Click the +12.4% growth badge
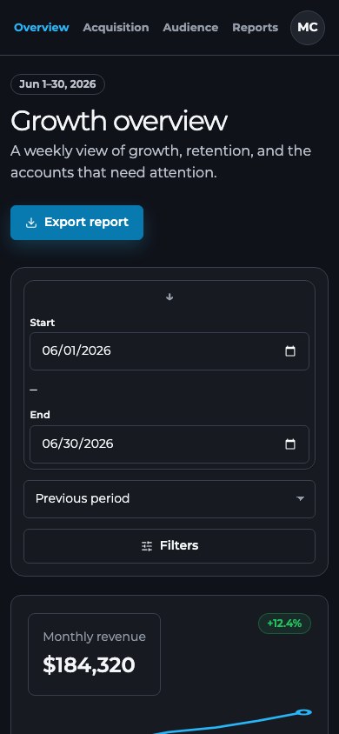Viewport: 339px width, 734px height. [x=284, y=624]
